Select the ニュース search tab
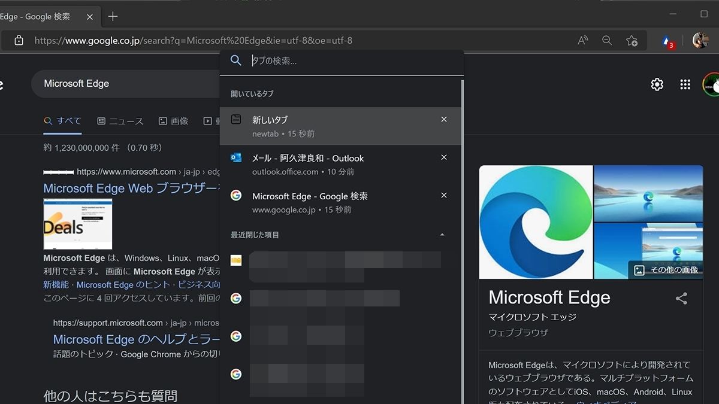The image size is (719, 404). click(120, 121)
